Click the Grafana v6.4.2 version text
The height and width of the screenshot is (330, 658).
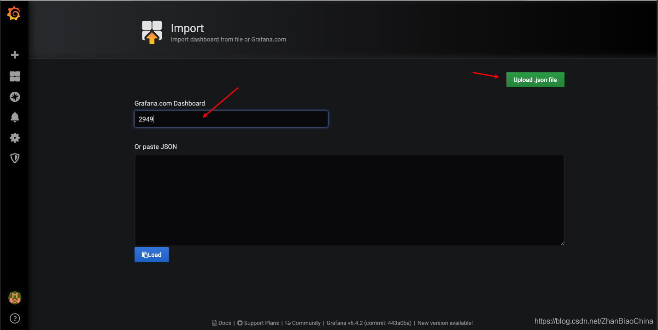pos(369,323)
